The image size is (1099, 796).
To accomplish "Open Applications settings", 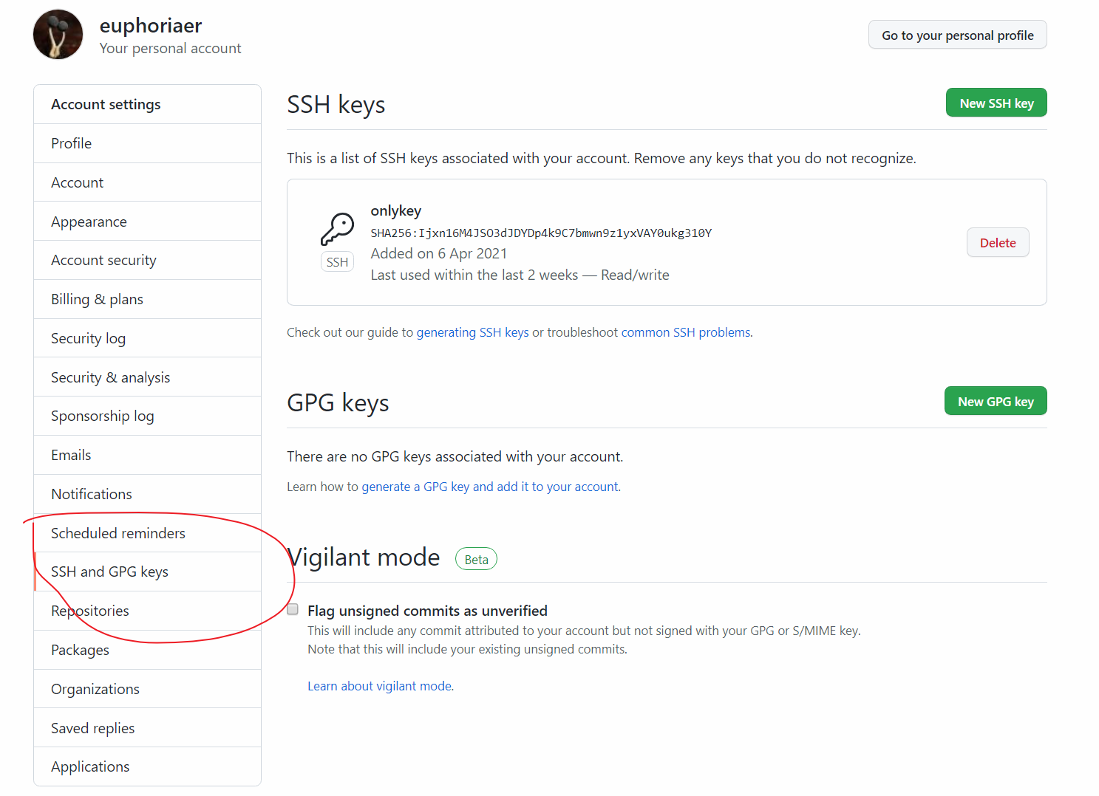I will (147, 766).
